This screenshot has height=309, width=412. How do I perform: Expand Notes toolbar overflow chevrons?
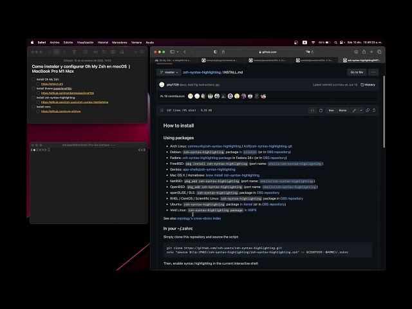click(135, 51)
